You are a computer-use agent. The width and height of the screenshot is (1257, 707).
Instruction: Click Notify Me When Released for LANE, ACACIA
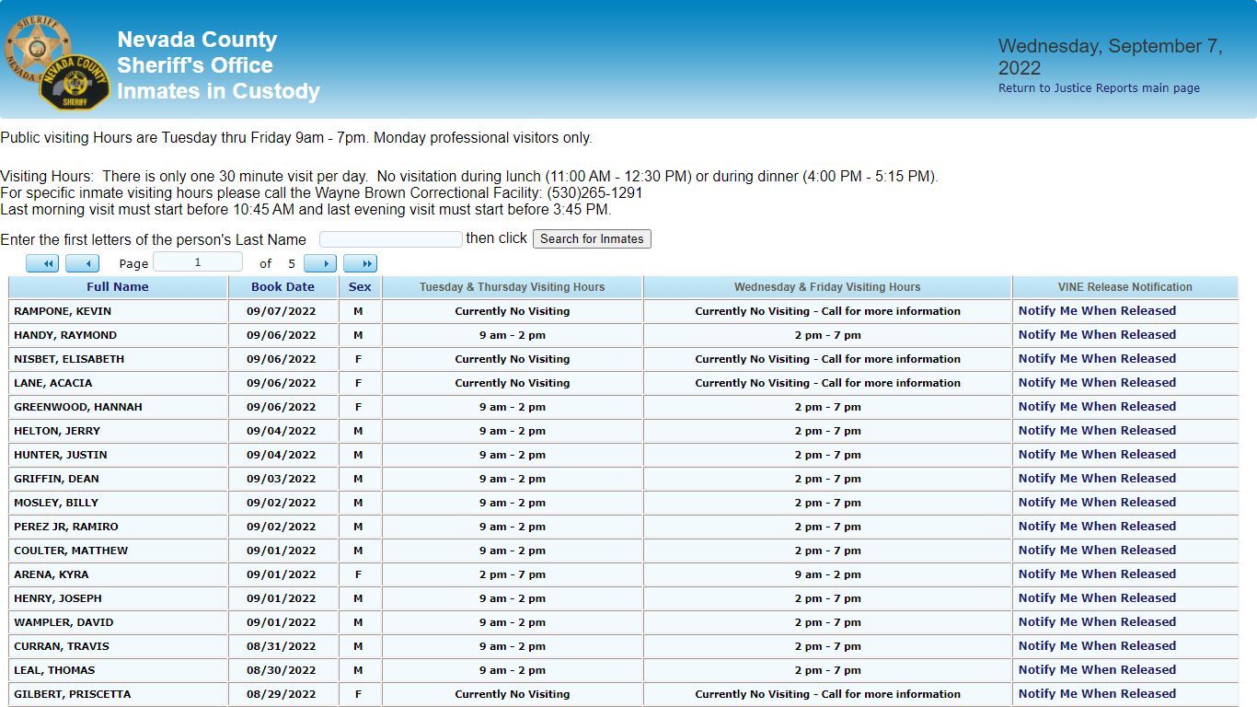pos(1097,383)
